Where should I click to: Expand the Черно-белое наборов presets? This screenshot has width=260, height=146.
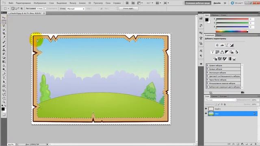click(223, 79)
